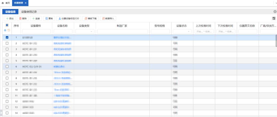Click the 模板下载 template download button
Image resolution: width=277 pixels, height=117 pixels.
(91, 19)
